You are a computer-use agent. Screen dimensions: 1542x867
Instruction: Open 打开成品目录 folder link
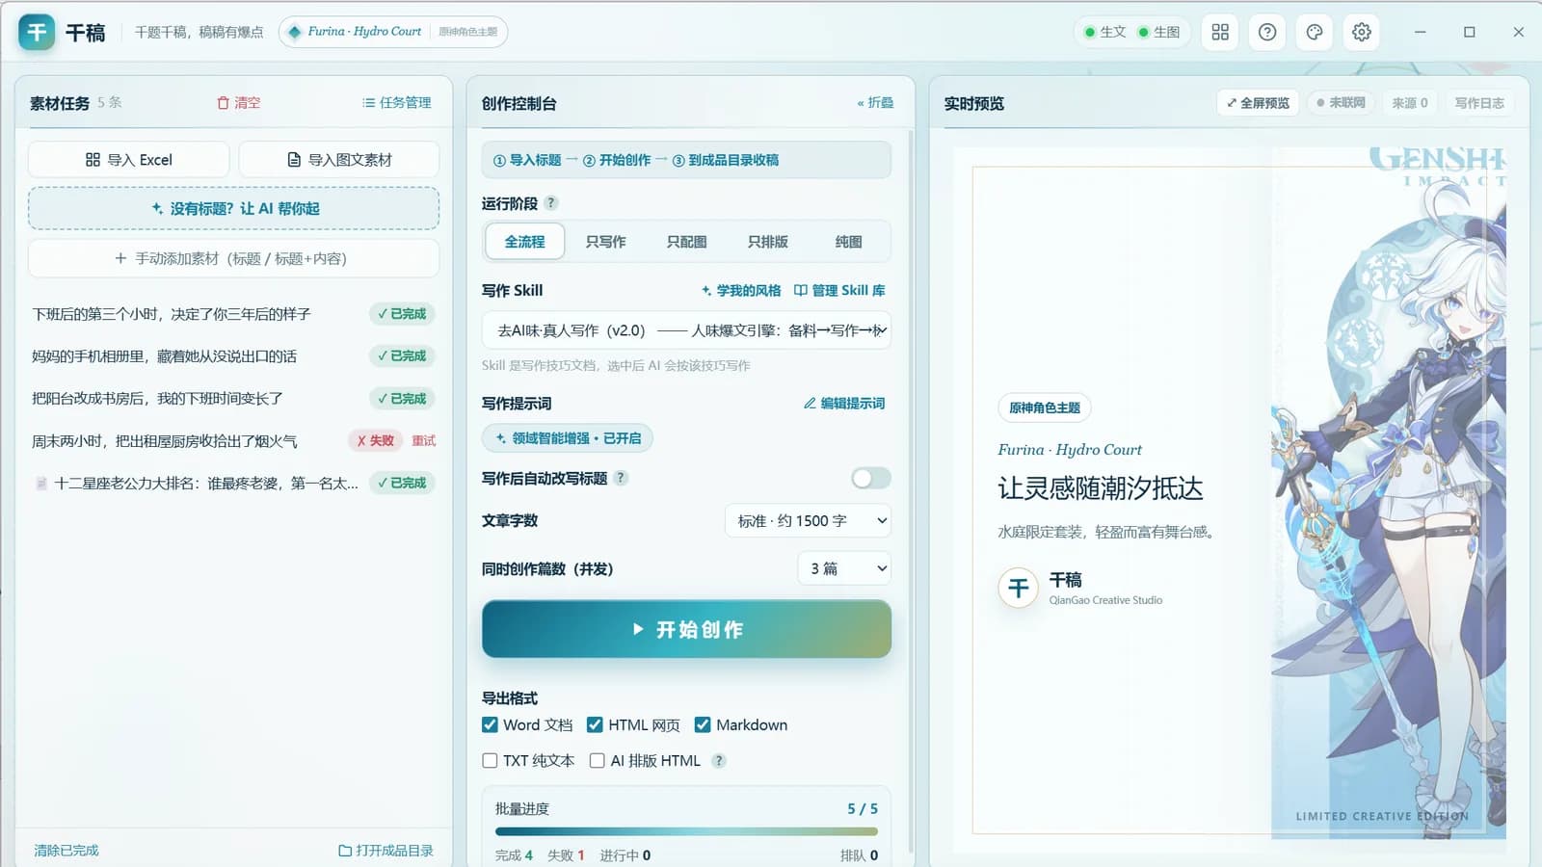pos(386,851)
